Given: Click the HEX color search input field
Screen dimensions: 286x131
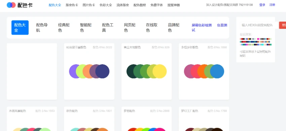Looking at the screenshot, I should tap(259, 25).
